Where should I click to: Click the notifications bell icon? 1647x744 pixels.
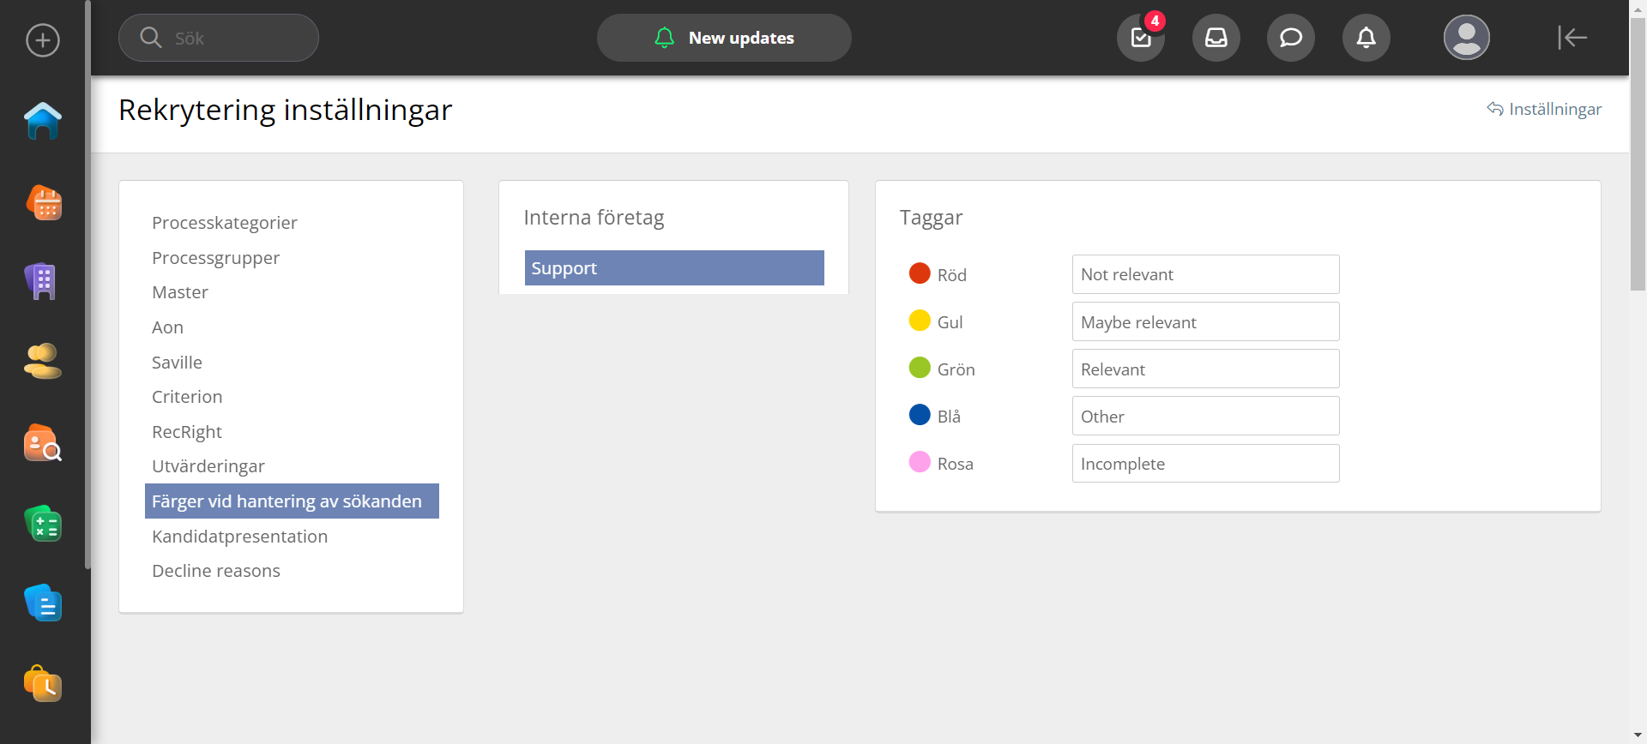point(1366,38)
